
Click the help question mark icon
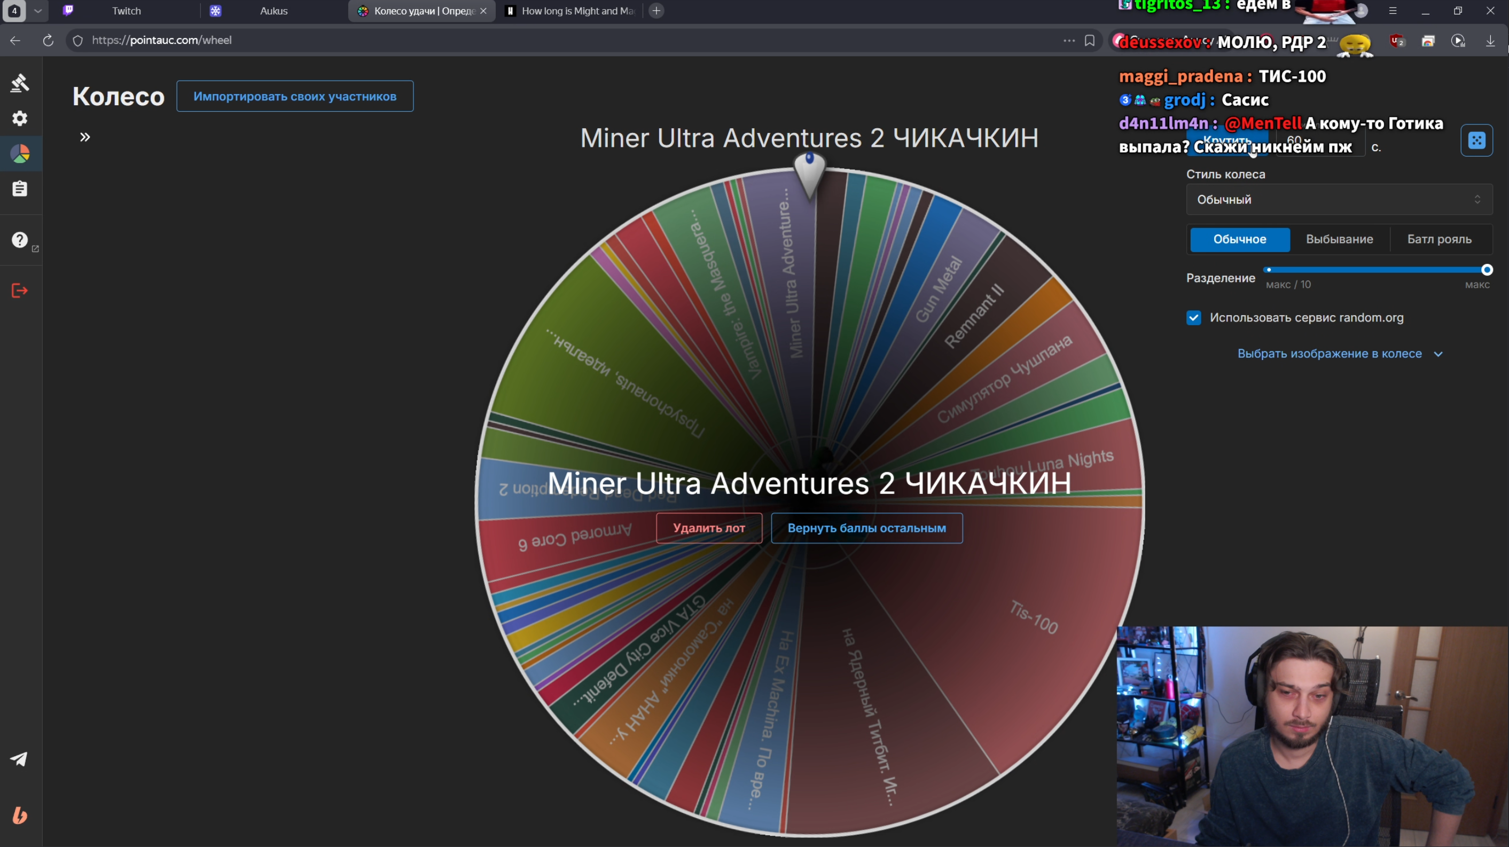[20, 240]
